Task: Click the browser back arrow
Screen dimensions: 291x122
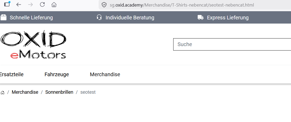Action: (x=19, y=5)
